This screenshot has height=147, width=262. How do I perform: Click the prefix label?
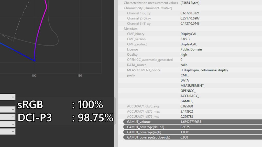131,75
